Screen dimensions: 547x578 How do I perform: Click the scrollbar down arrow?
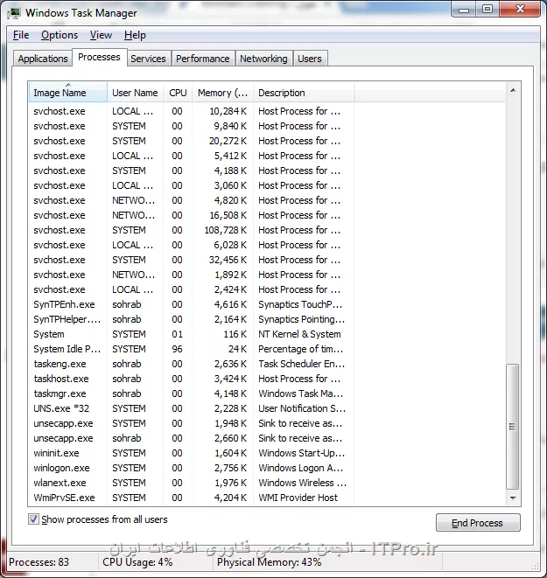tap(513, 498)
